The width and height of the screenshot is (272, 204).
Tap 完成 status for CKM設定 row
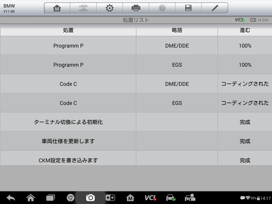(x=245, y=160)
